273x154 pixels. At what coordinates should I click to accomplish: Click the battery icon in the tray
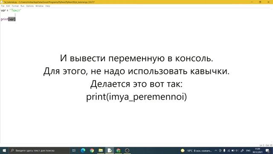(x=233, y=151)
